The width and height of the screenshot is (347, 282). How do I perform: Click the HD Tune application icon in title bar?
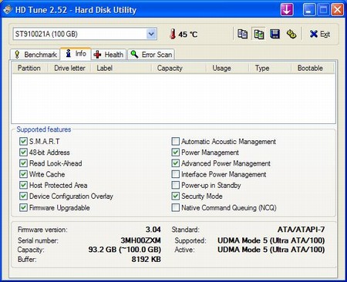coord(8,10)
